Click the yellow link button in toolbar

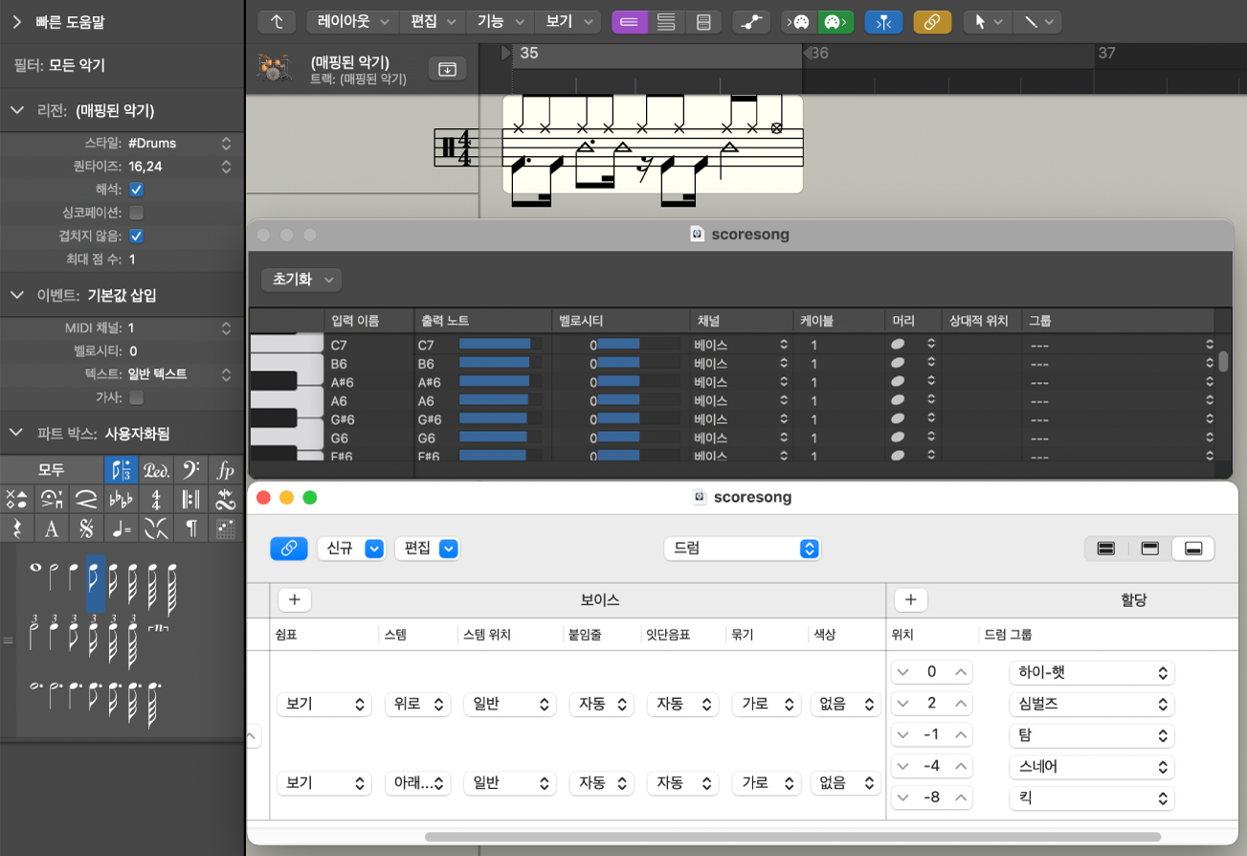pos(932,21)
